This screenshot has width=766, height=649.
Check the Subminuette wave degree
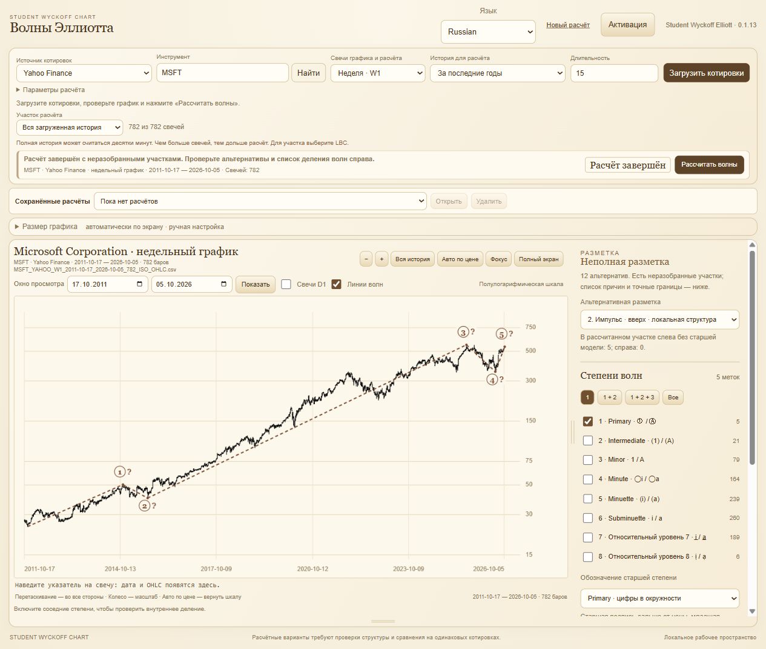coord(587,518)
